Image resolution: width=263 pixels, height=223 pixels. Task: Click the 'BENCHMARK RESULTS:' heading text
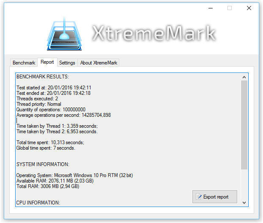click(x=43, y=77)
